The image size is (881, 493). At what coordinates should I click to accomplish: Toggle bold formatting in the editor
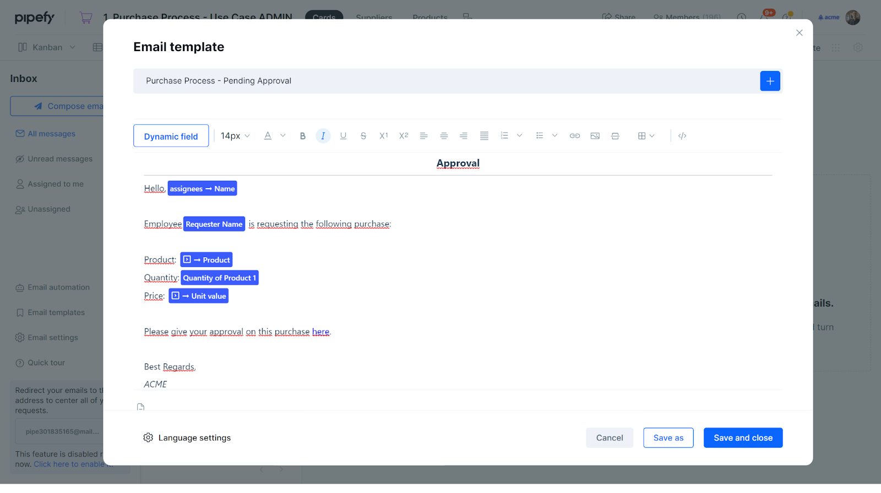click(303, 136)
